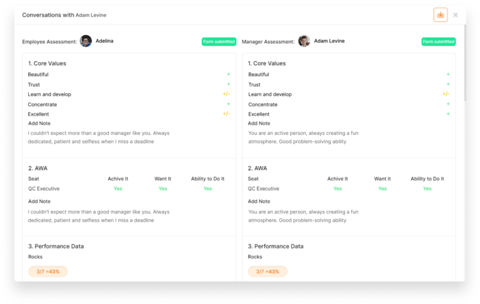480x304 pixels.
Task: Click the orange download icon button
Action: point(441,15)
